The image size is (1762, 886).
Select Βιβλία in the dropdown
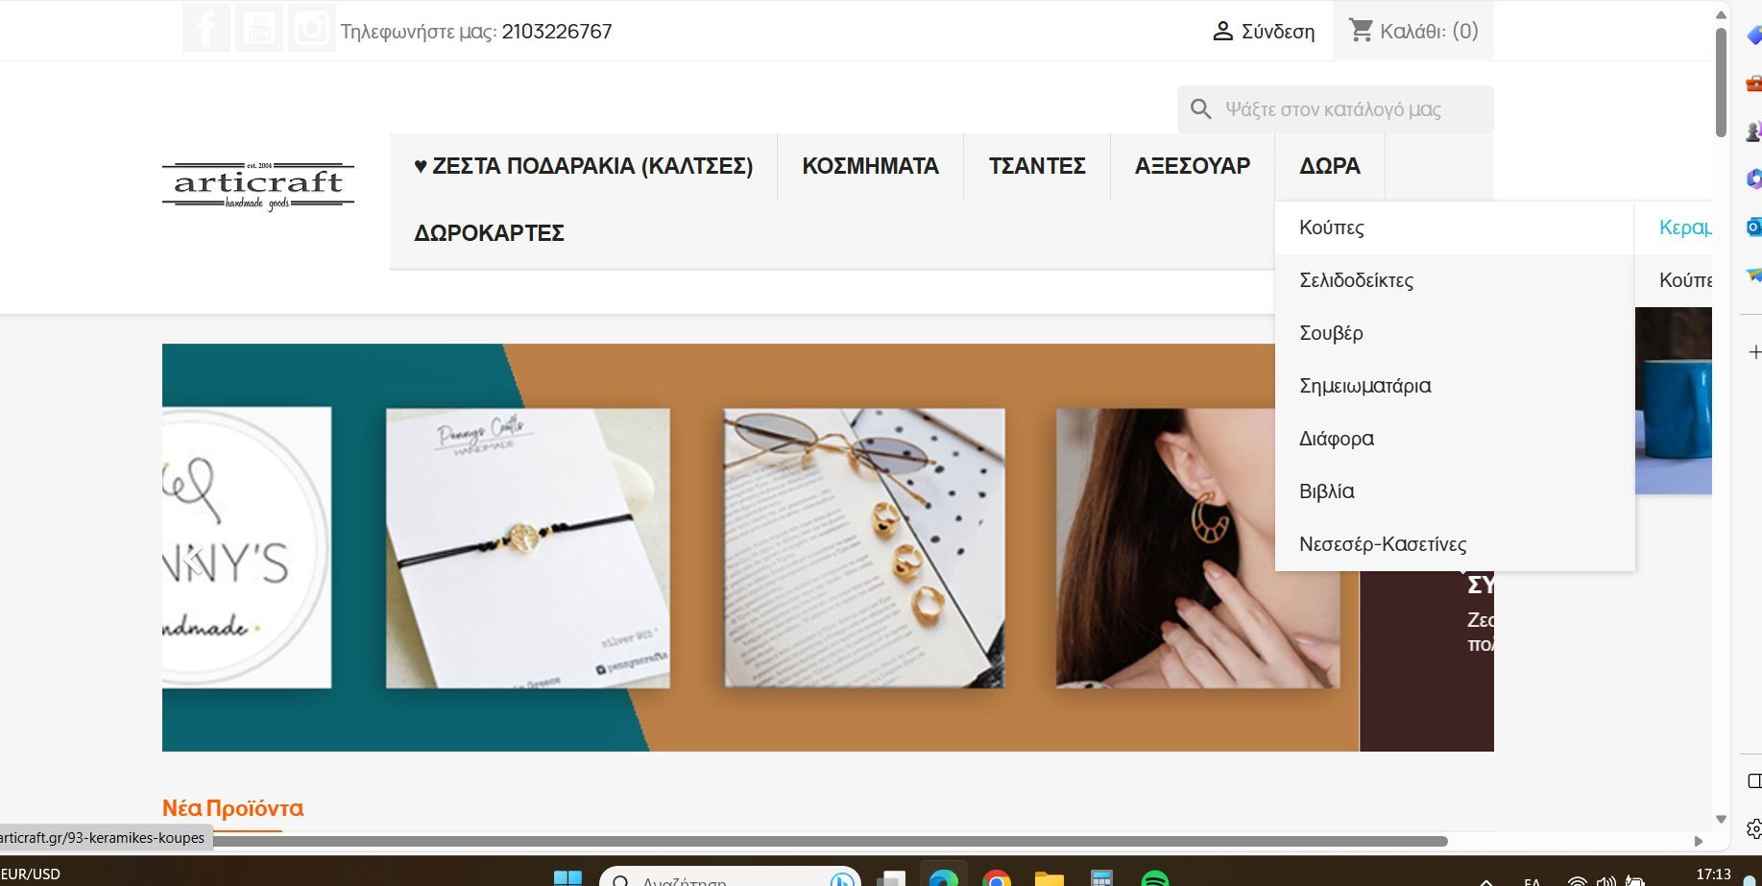[x=1455, y=491]
